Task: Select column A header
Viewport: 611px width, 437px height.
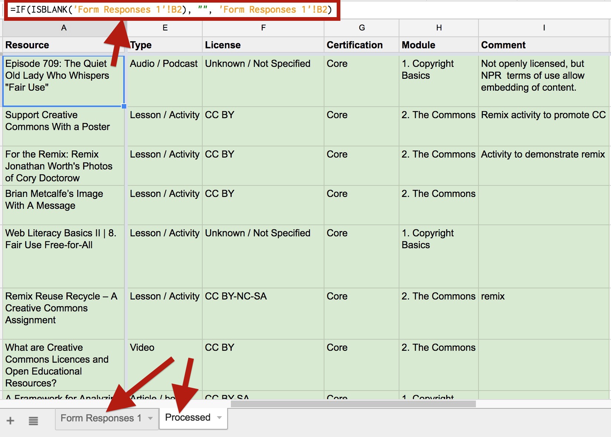Action: click(64, 28)
